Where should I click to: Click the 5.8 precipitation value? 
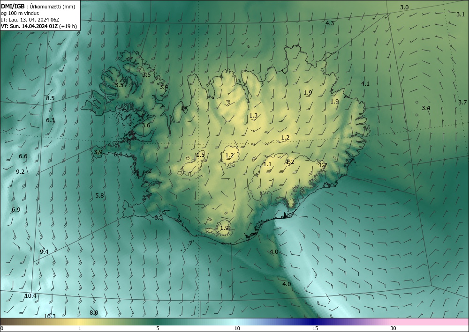pyautogui.click(x=99, y=196)
